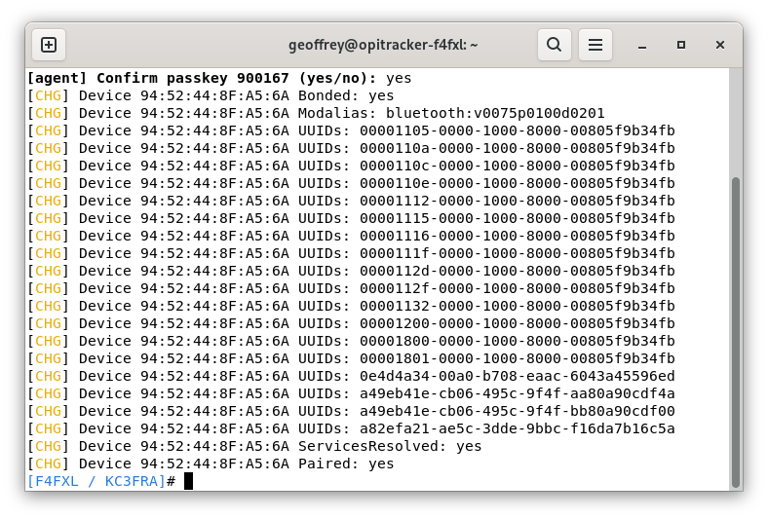The width and height of the screenshot is (768, 519).
Task: Click the 'Paired: yes' output line
Action: click(346, 463)
